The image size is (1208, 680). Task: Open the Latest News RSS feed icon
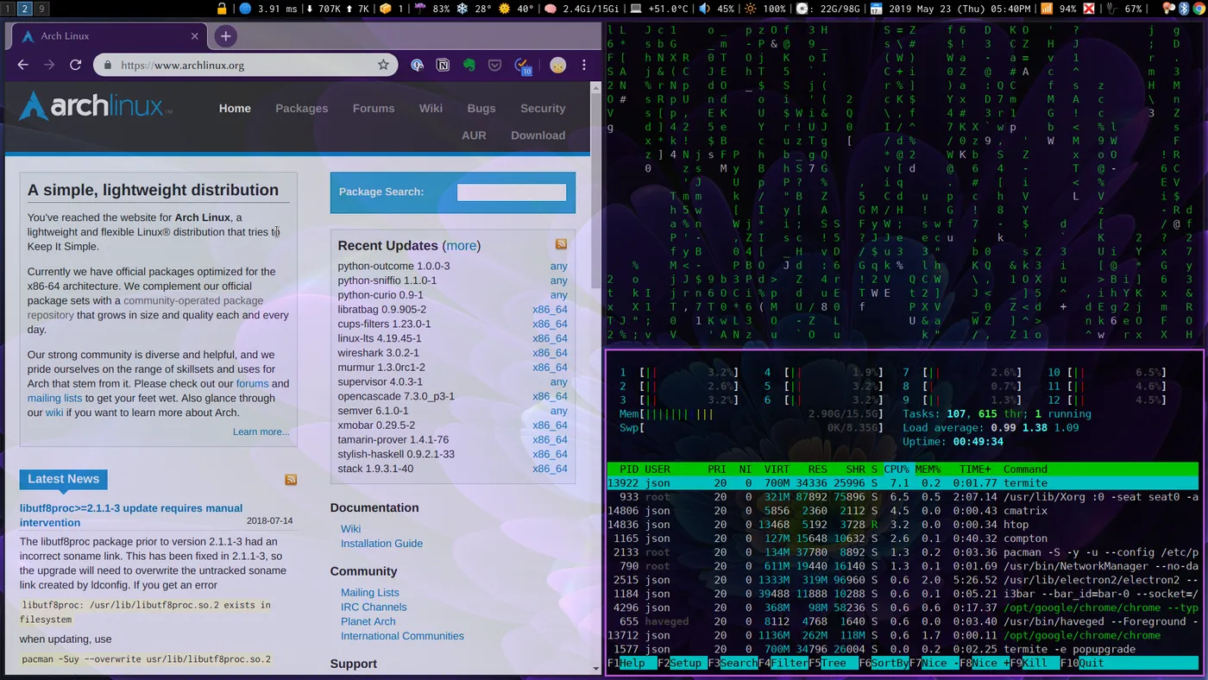click(291, 480)
